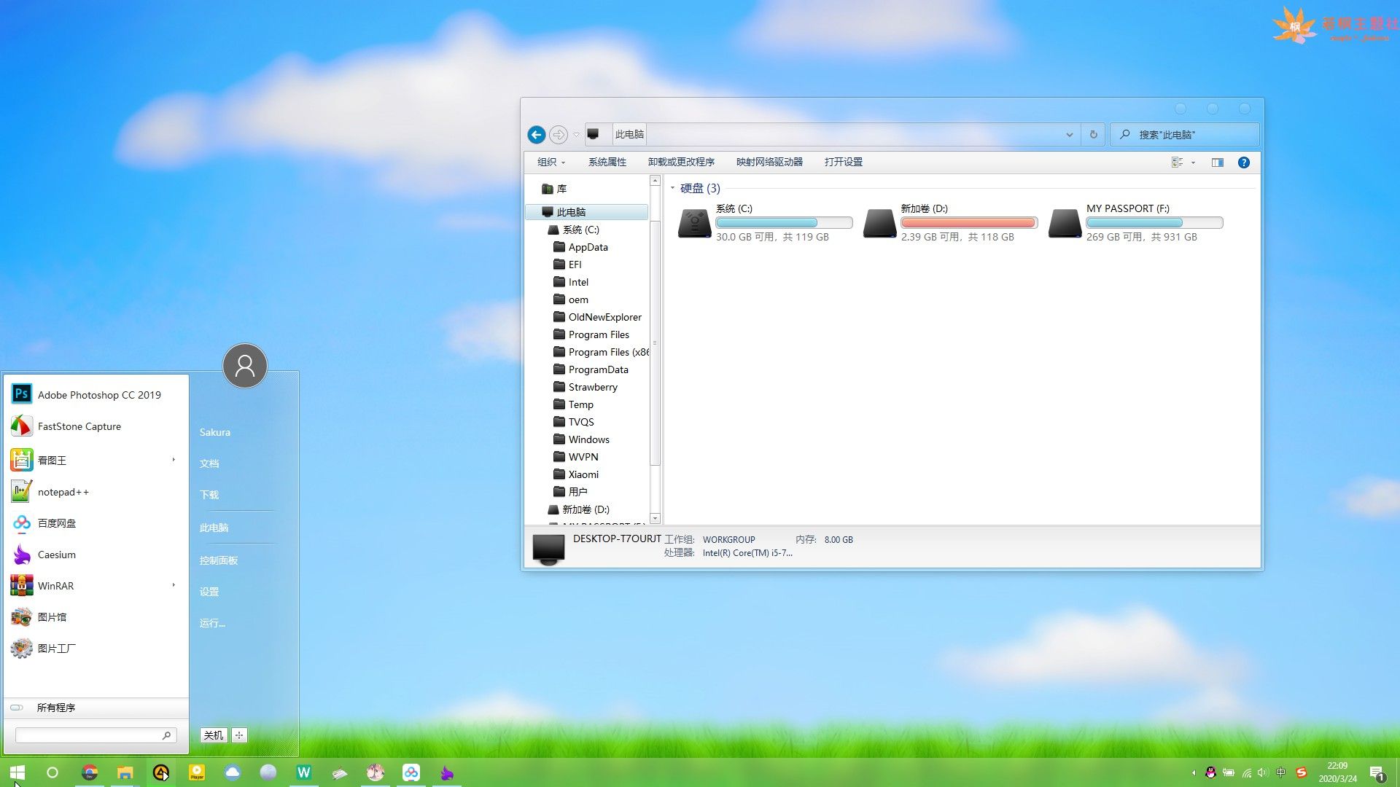
Task: Click MY PASSPORT (F:) capacity bar
Action: 1154,223
